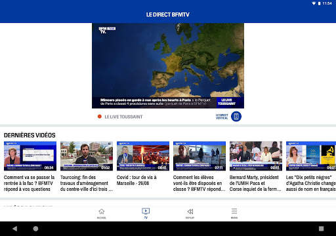Click the news ticker about mineurs en garde à vue
The image size is (336, 236).
click(x=155, y=102)
